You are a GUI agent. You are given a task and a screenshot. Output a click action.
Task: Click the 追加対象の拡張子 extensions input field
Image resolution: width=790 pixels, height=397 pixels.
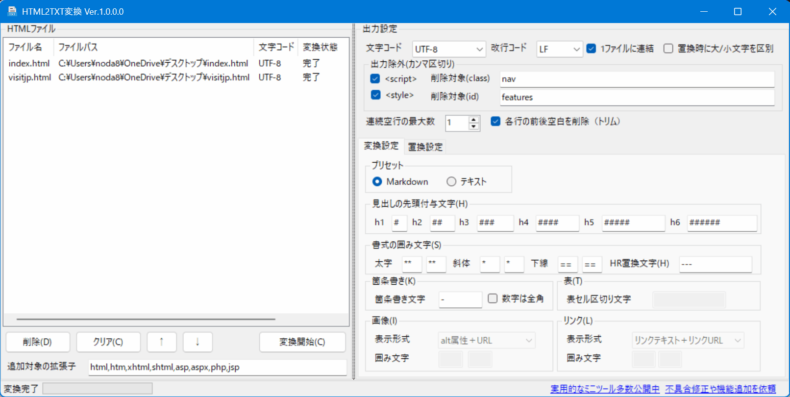(218, 367)
